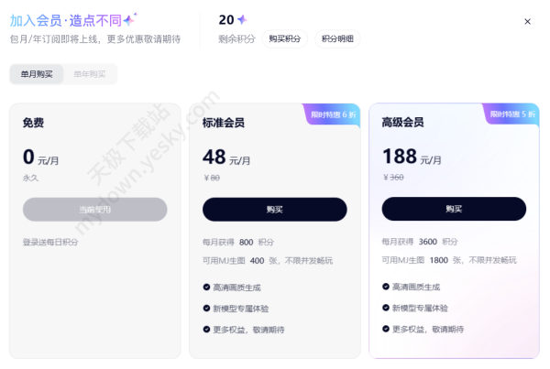
Task: Click the 限时特惠 6 折 badge
Action: click(334, 114)
